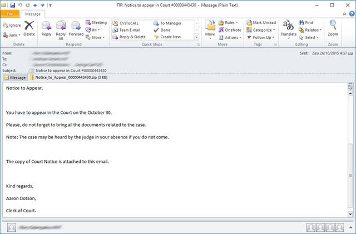Create New quick step
Screen dimensions: 356x234
[x=167, y=37]
